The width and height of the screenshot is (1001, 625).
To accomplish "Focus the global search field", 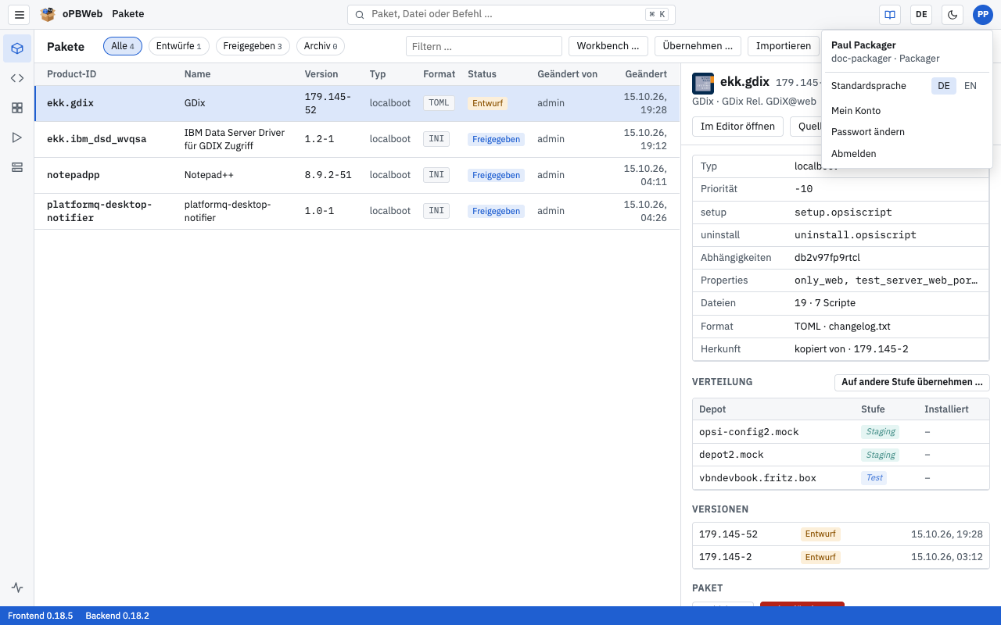I will tap(511, 14).
